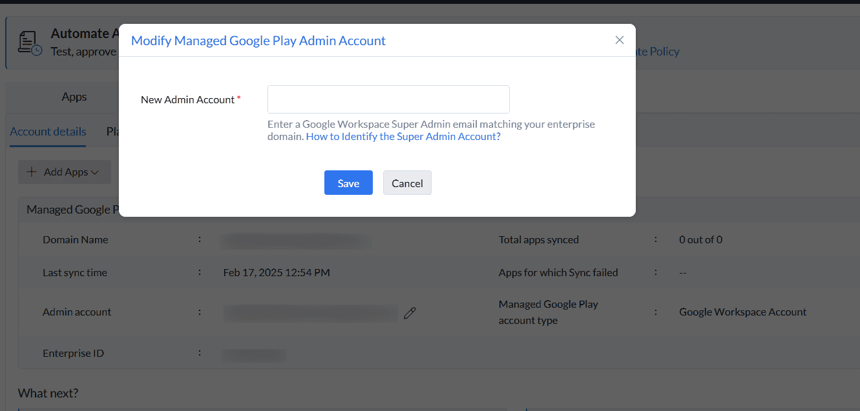
Task: Click the pencil edit icon beside Admin account
Action: click(x=410, y=313)
